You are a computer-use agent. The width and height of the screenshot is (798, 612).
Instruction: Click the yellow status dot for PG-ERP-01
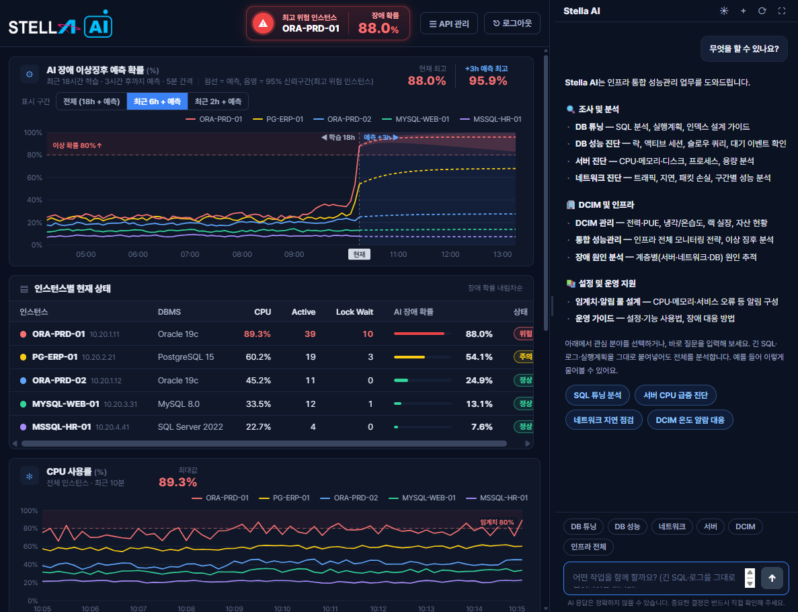[x=23, y=357]
